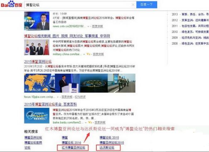Open the world map image thumbnail
The height and width of the screenshot is (152, 209).
tap(39, 83)
